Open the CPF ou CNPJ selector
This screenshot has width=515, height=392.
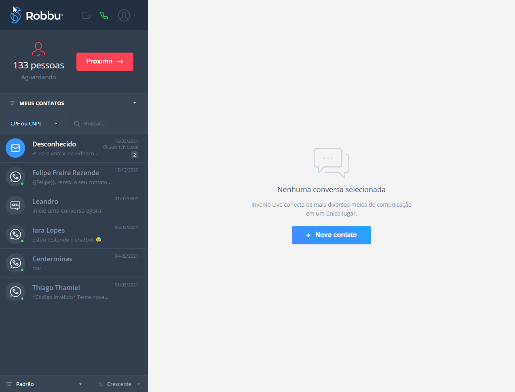[34, 123]
